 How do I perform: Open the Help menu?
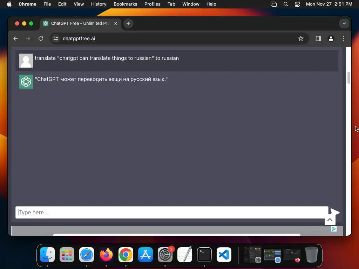(x=211, y=4)
